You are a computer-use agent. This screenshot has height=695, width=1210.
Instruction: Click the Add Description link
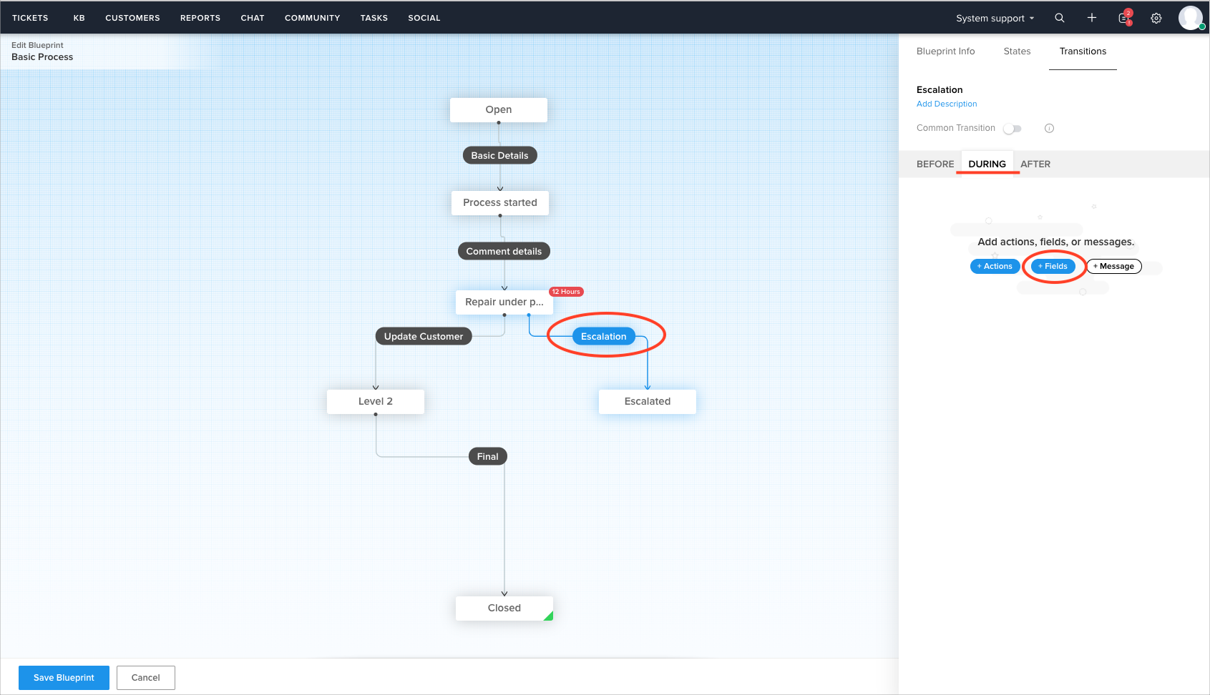click(946, 104)
